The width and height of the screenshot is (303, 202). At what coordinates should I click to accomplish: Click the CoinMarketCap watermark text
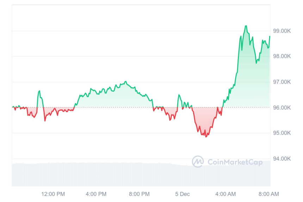coord(235,162)
